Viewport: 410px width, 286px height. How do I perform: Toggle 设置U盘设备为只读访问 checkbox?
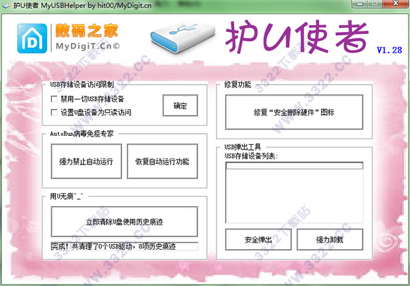[x=54, y=113]
